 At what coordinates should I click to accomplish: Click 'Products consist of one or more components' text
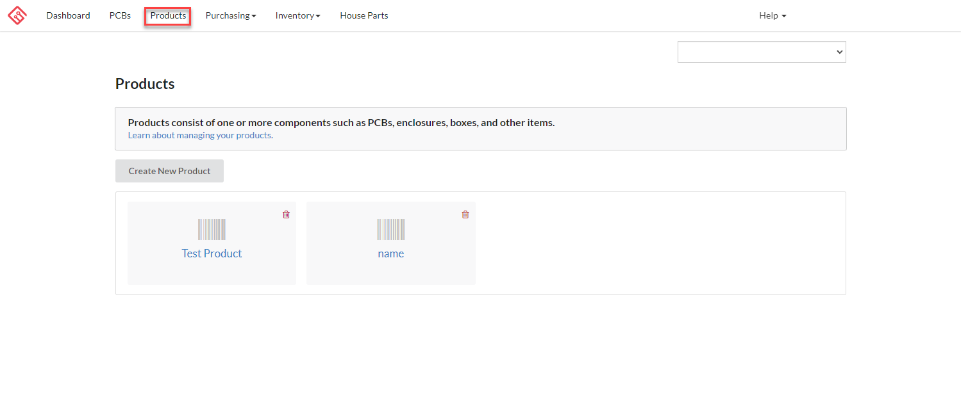pos(341,122)
